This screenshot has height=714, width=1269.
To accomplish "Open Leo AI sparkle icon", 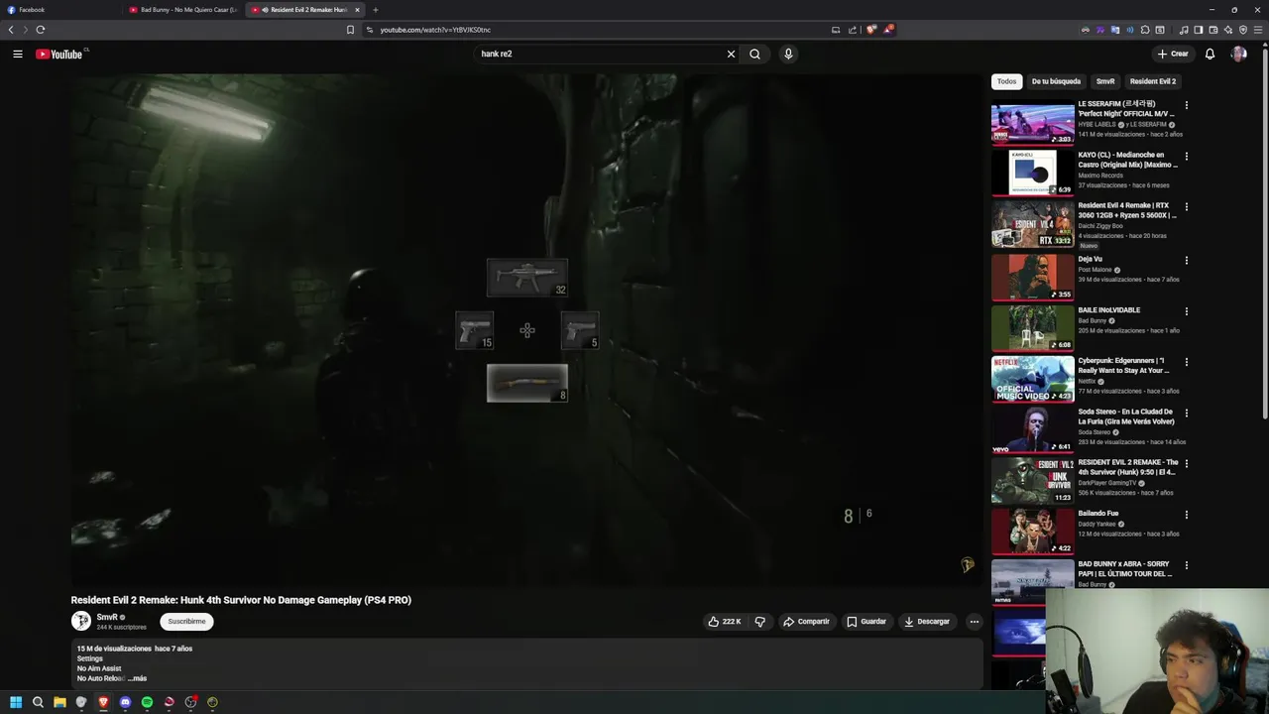I will [x=1228, y=30].
